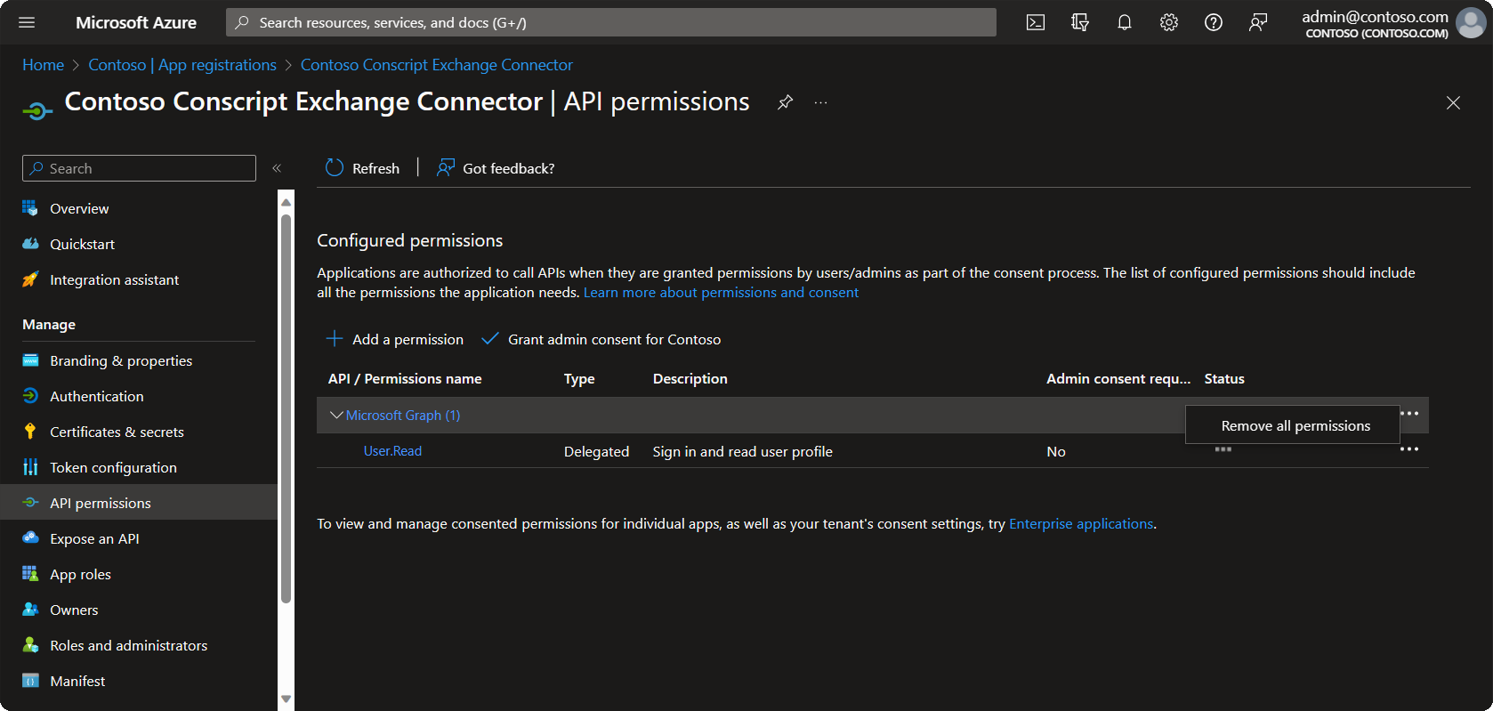Screen dimensions: 1493x711
Task: Go to Home breadcrumb
Action: [x=43, y=65]
